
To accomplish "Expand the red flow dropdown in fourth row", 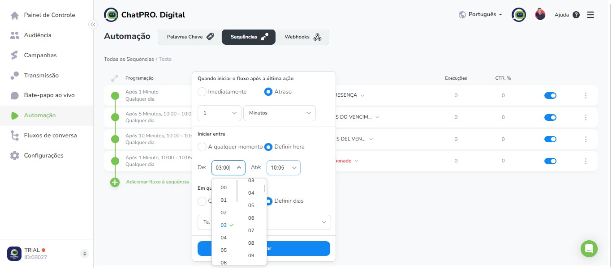I will (357, 161).
